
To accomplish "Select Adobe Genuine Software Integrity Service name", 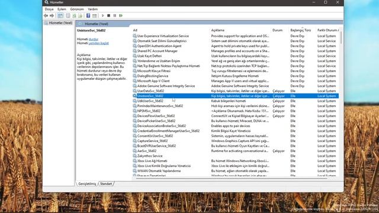I will pyautogui.click(x=166, y=86).
